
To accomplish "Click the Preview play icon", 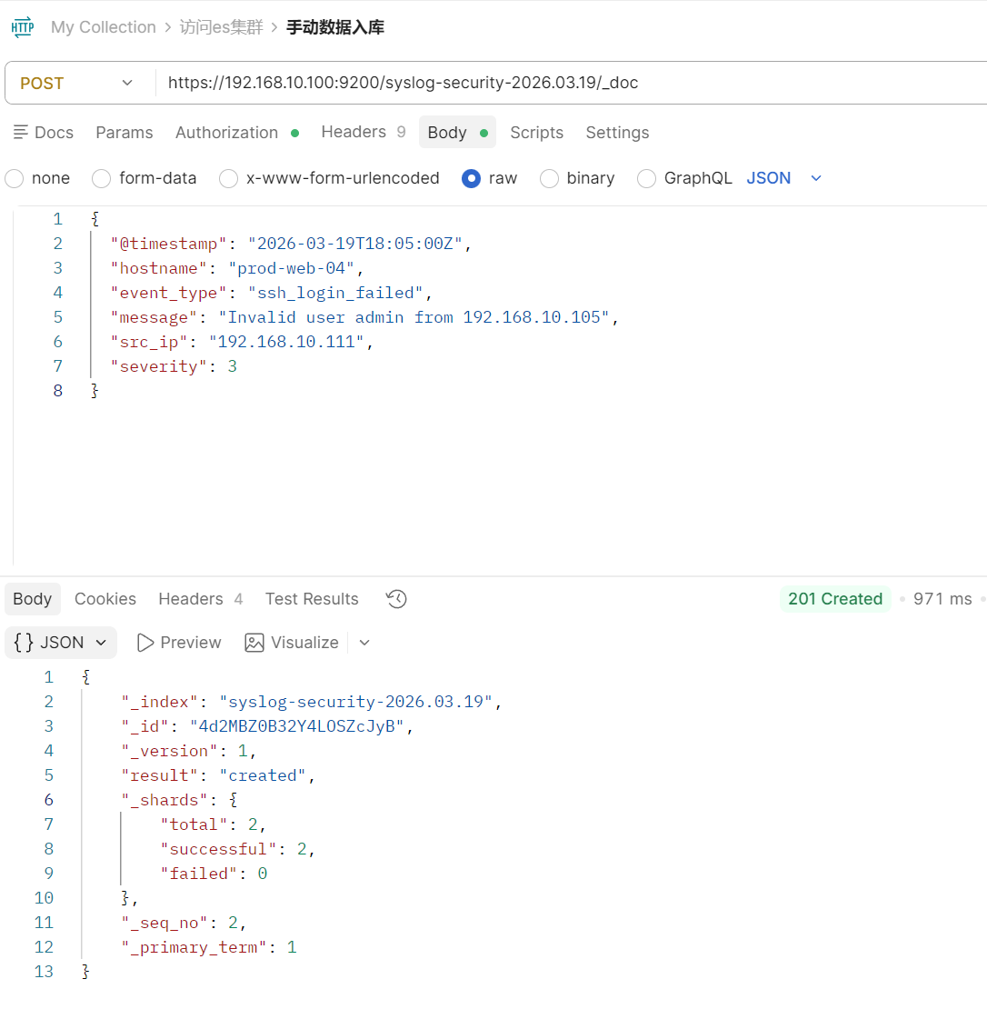I will point(145,643).
